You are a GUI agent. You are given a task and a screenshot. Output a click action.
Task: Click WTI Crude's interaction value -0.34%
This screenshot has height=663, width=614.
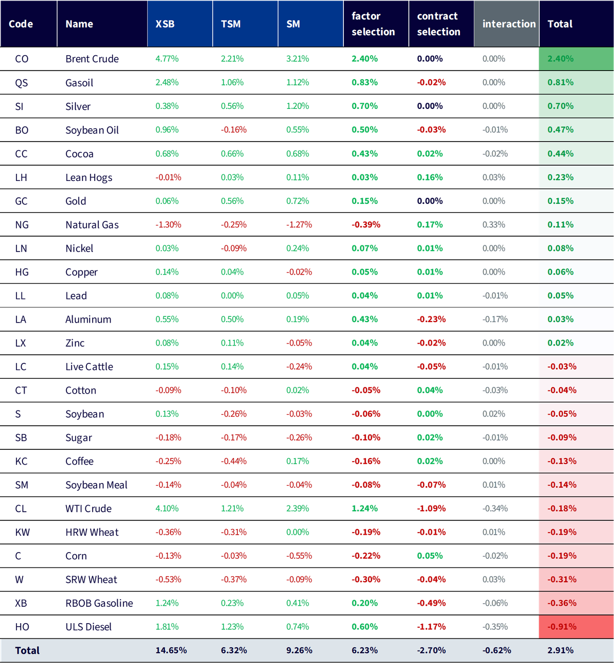495,509
